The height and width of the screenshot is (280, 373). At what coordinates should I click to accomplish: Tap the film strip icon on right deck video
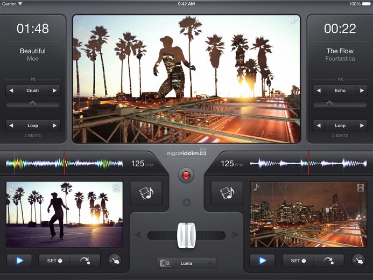pyautogui.click(x=361, y=188)
